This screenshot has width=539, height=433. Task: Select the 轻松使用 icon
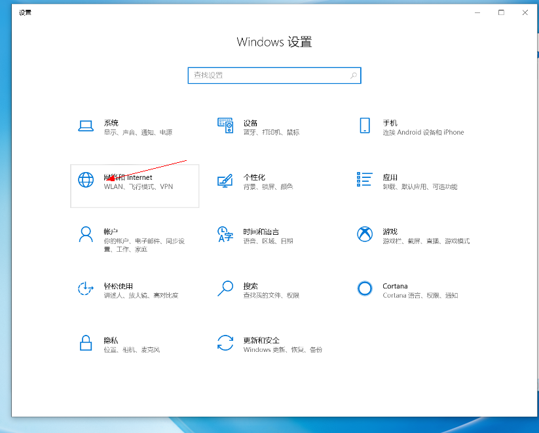pos(86,288)
